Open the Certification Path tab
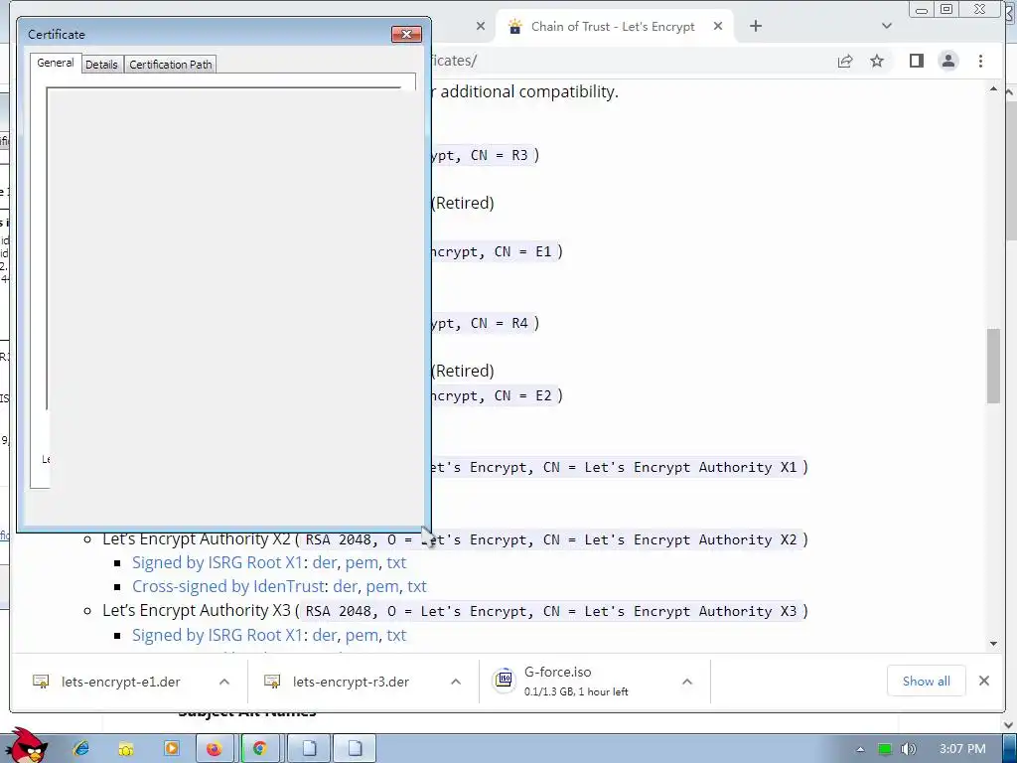1017x763 pixels. (171, 65)
